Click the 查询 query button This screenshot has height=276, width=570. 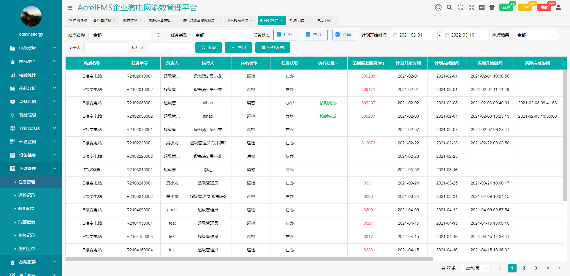pos(208,48)
